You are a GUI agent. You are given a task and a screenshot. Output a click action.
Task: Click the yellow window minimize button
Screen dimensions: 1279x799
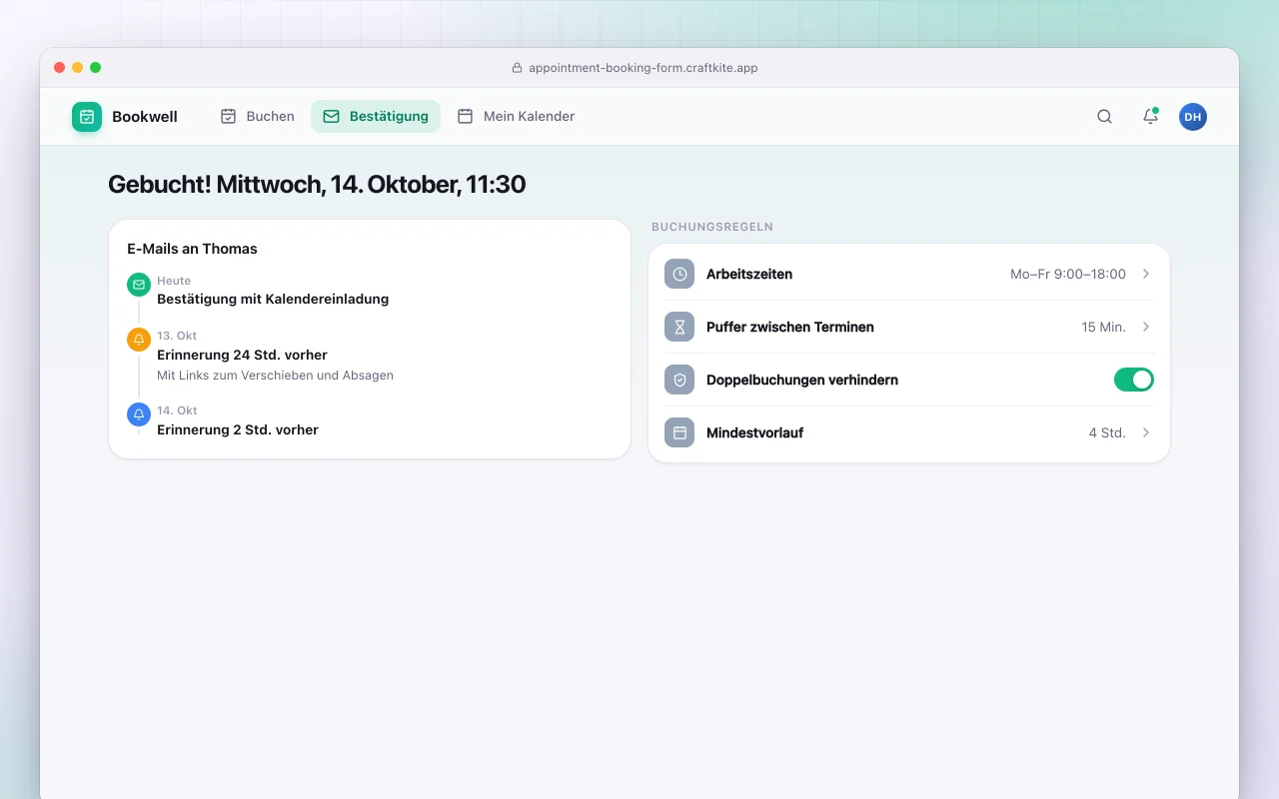pos(77,68)
